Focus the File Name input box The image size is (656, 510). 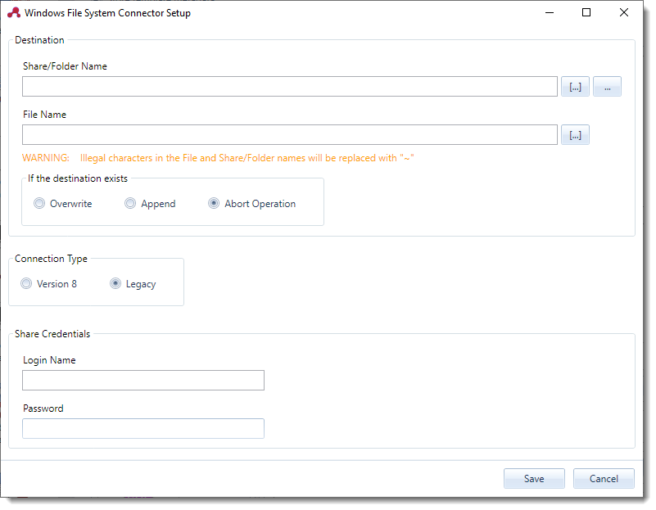click(x=289, y=135)
